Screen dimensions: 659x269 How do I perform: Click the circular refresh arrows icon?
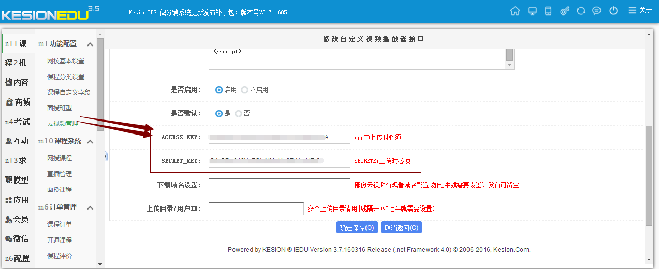tap(581, 11)
